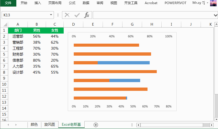Image resolution: width=218 pixels, height=129 pixels.
Task: Click the user profile picture
Action: (213, 3)
